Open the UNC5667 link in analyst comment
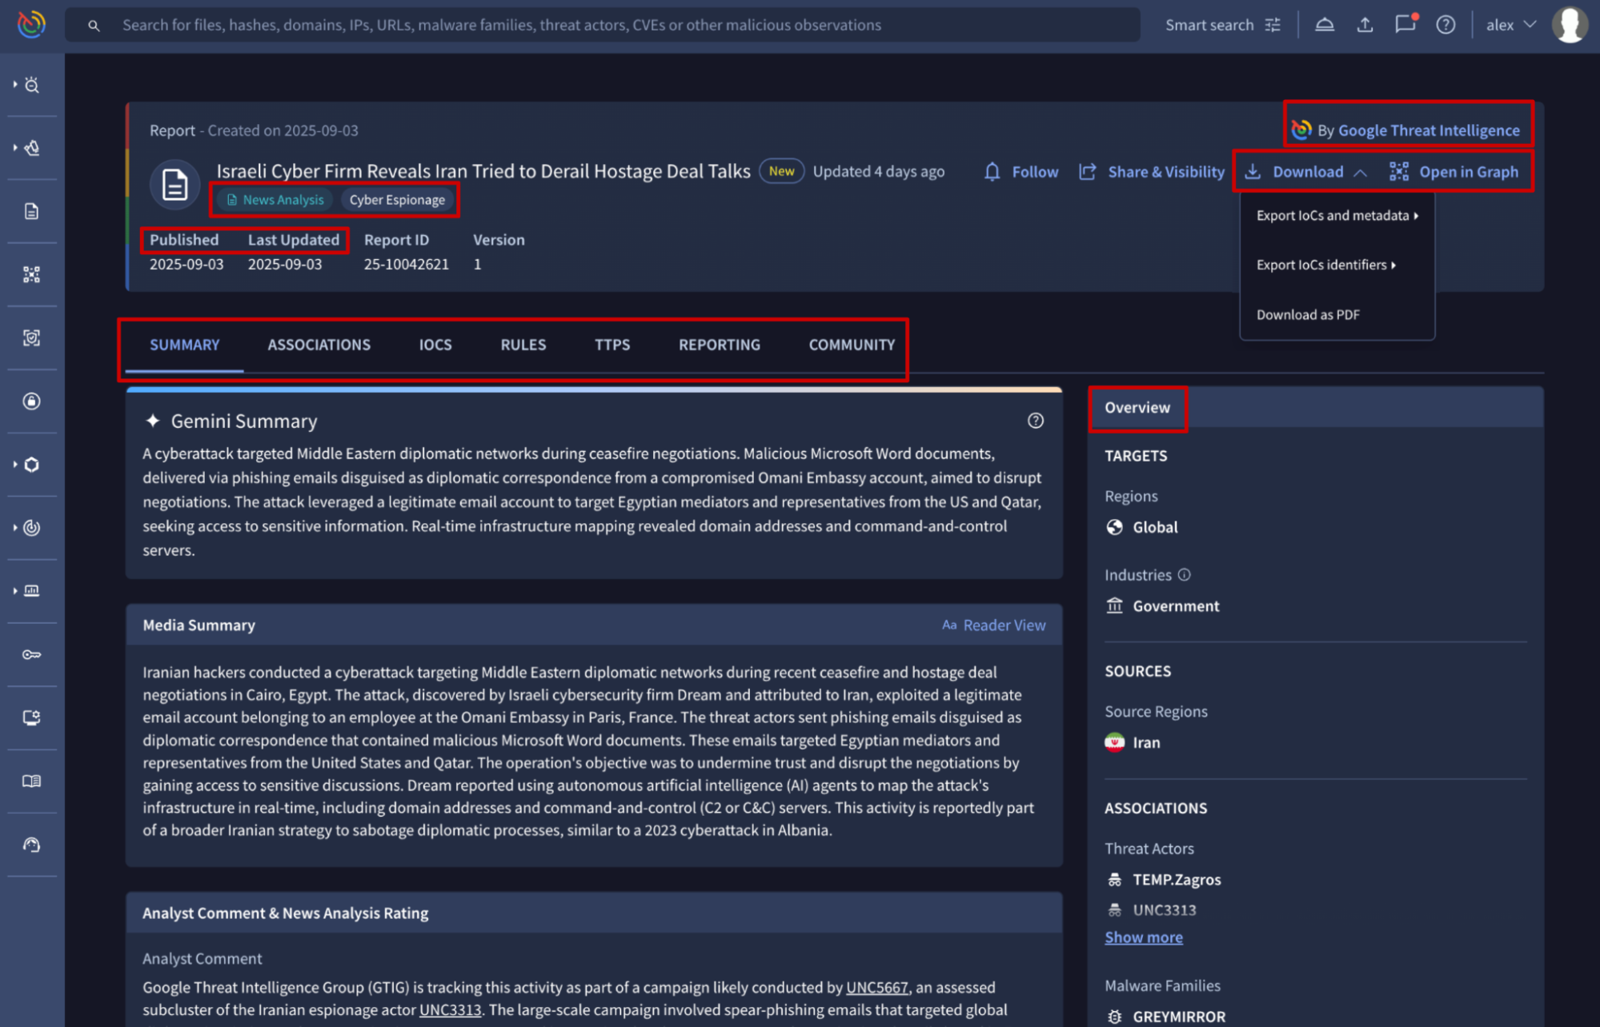The width and height of the screenshot is (1600, 1027). pos(876,987)
